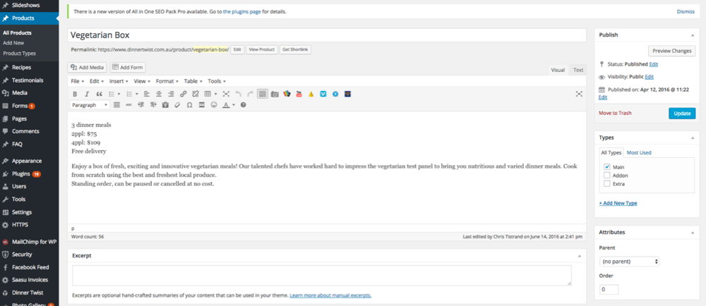The height and width of the screenshot is (306, 706).
Task: Insert a link using the chain icon
Action: coord(184,94)
